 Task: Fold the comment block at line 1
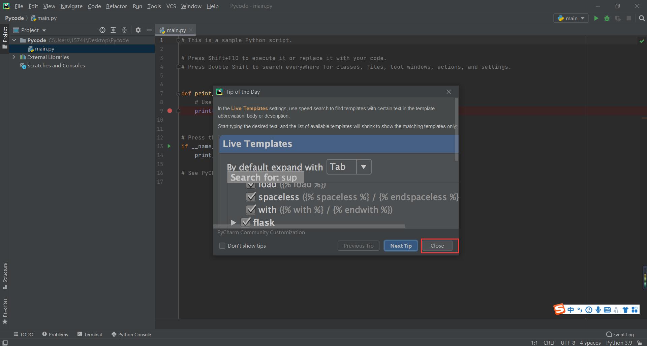[178, 40]
